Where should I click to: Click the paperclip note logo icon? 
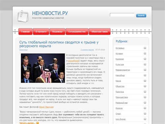tap(23, 16)
